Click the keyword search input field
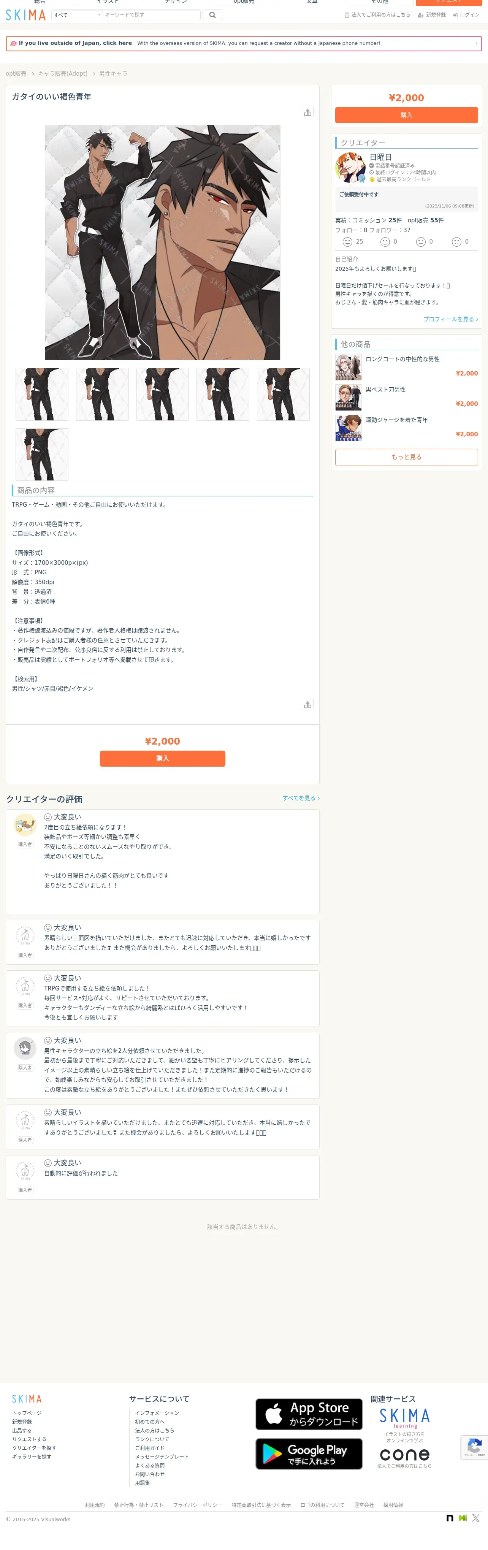The height and width of the screenshot is (1550, 488). coord(152,14)
